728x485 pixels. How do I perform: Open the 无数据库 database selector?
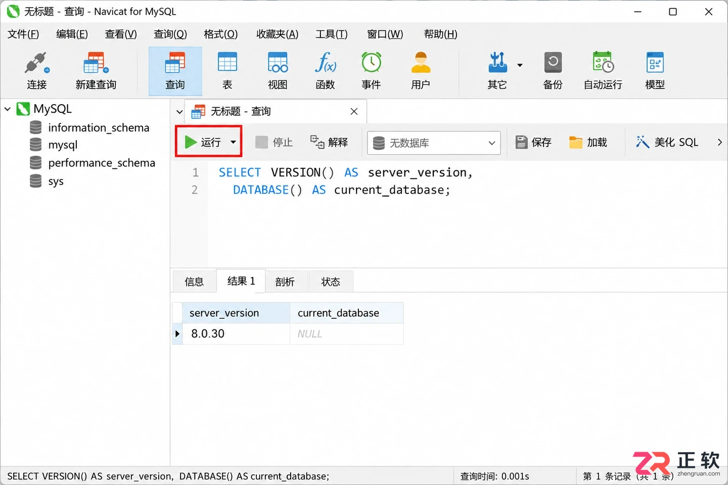tap(434, 143)
